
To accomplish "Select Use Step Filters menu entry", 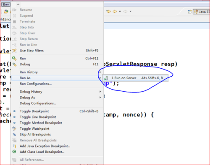I will click(x=58, y=51).
